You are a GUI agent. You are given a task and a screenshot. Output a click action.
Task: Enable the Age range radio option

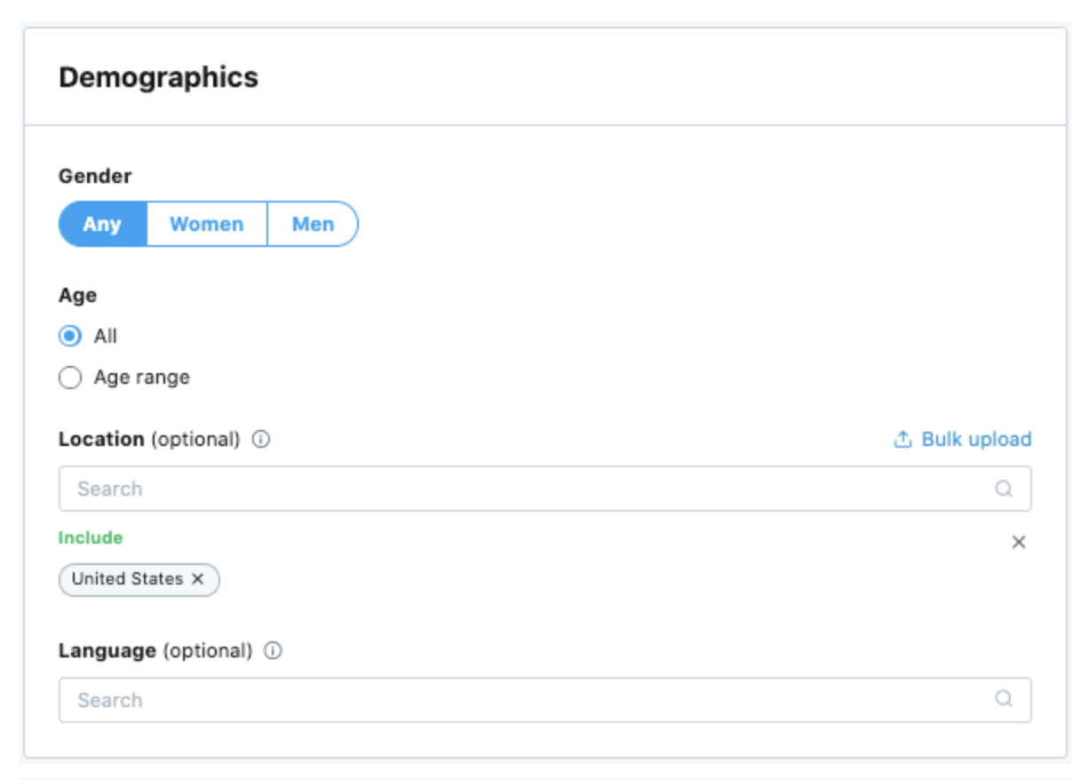pyautogui.click(x=69, y=378)
